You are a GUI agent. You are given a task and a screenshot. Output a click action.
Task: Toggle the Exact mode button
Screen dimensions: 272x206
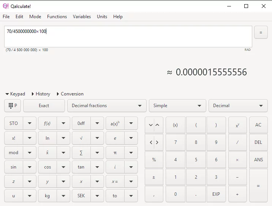[44, 106]
